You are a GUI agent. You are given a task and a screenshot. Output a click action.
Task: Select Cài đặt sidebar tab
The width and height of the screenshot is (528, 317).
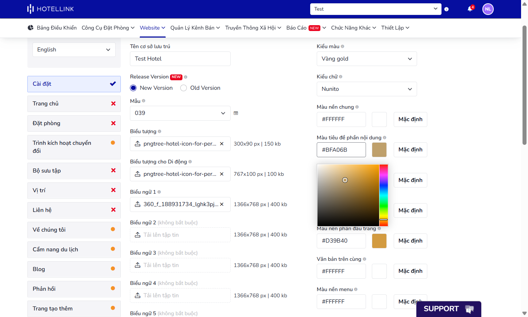point(74,84)
